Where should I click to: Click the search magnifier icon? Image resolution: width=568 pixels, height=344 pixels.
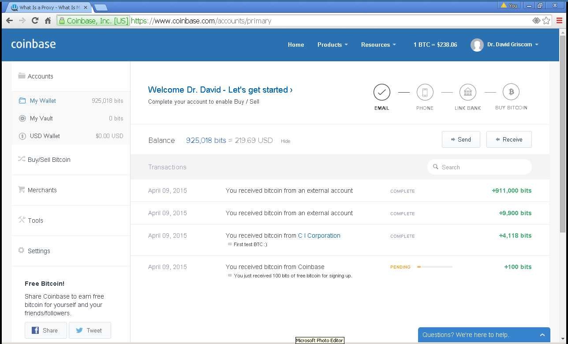[x=436, y=167]
